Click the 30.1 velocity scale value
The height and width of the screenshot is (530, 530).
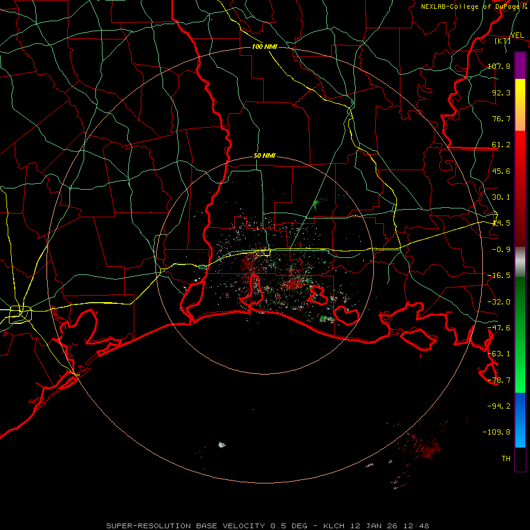tap(501, 197)
